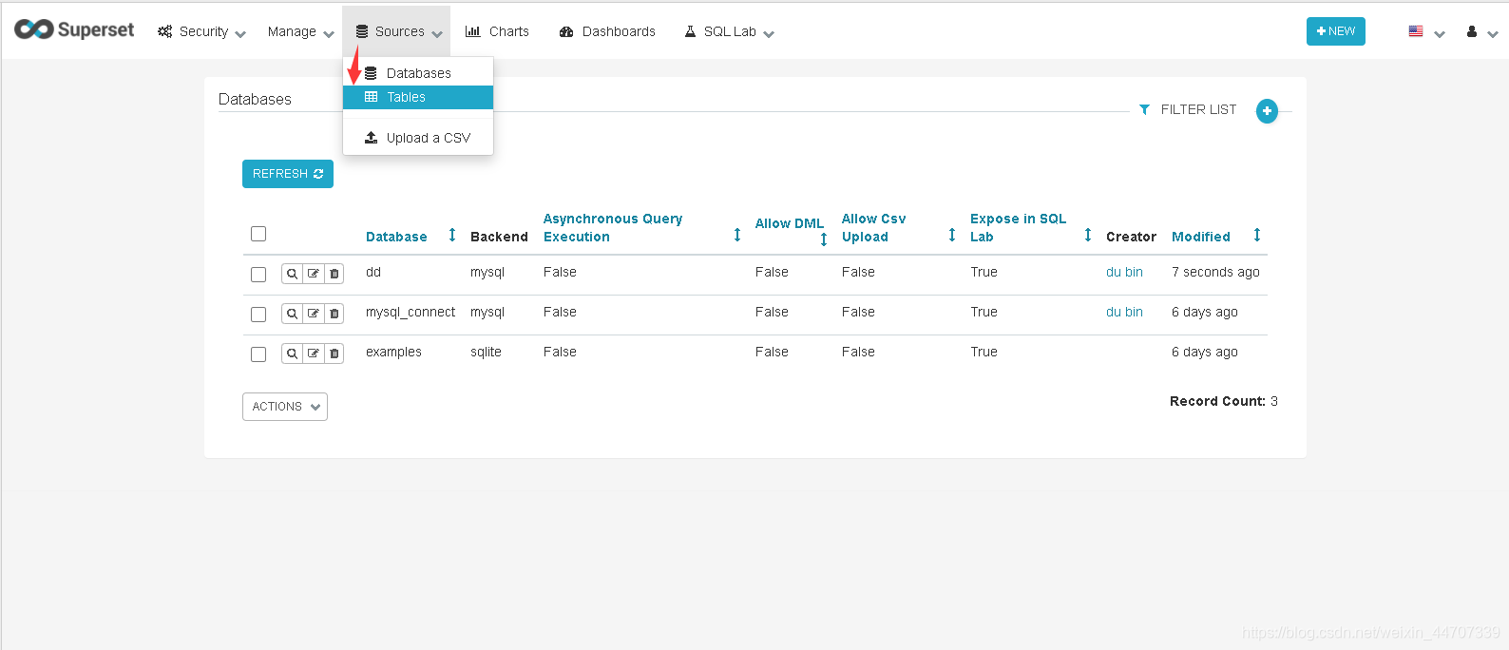Sort by Allow Csv Upload arrows
Image resolution: width=1509 pixels, height=650 pixels.
point(952,235)
